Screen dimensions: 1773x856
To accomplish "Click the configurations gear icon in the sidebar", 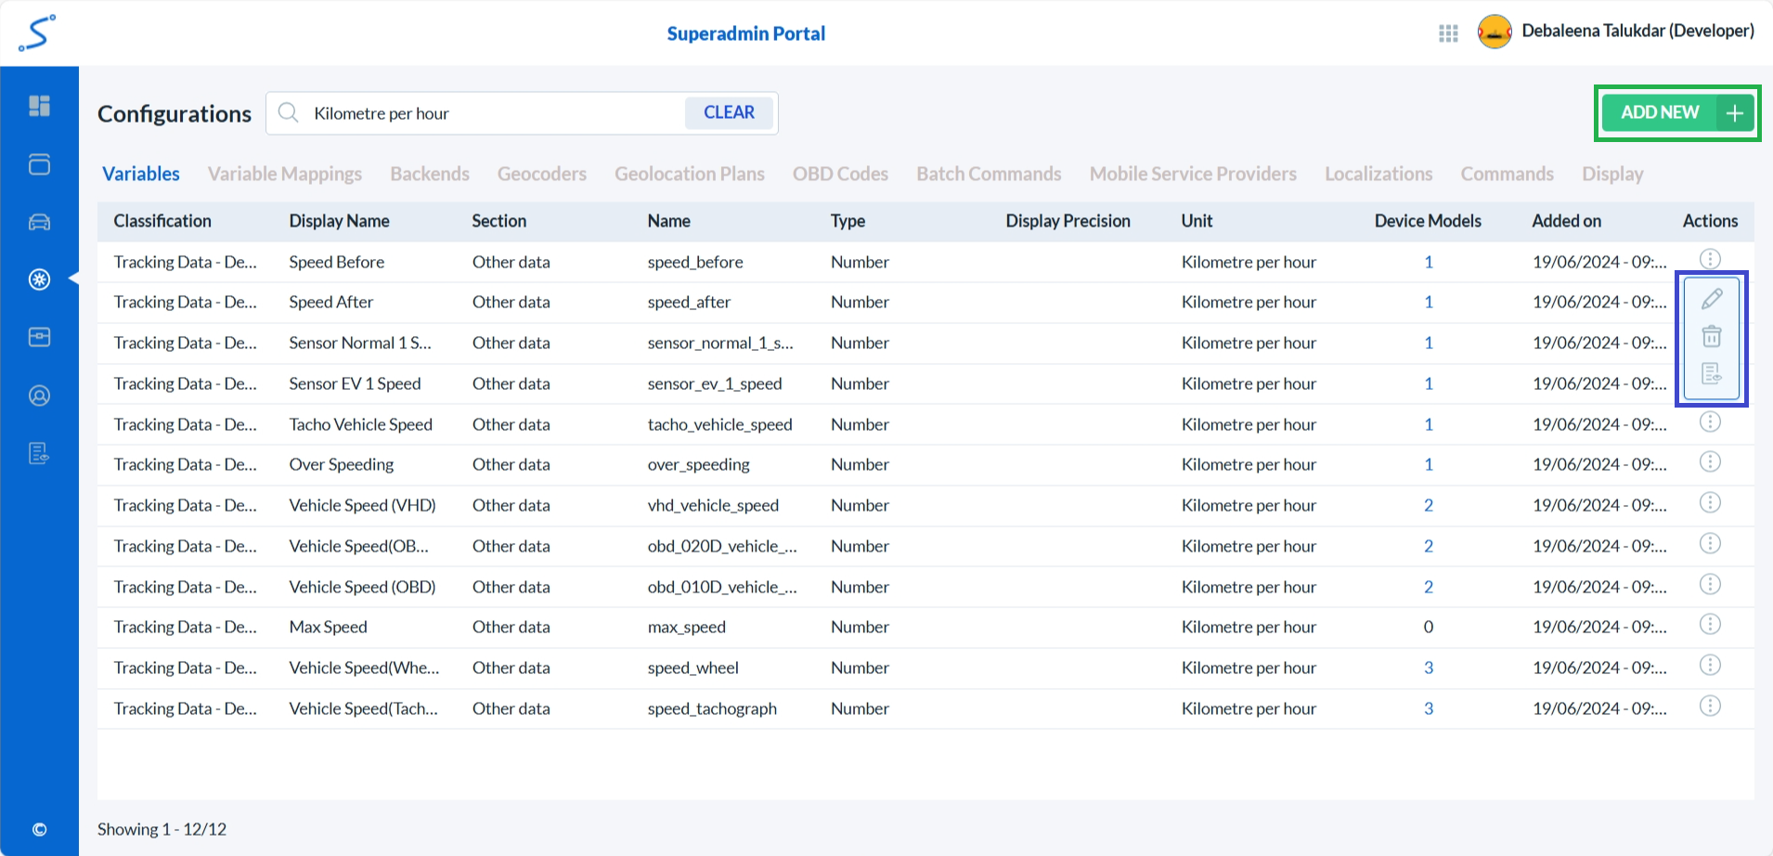I will (x=39, y=279).
